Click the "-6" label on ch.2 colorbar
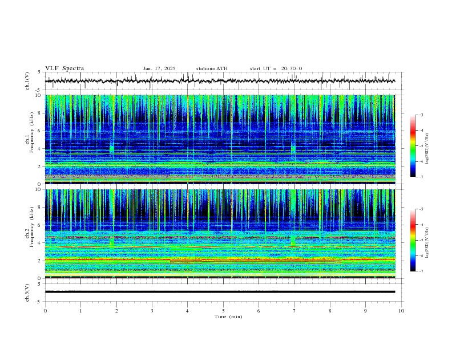The width and height of the screenshot is (452, 349). [421, 255]
